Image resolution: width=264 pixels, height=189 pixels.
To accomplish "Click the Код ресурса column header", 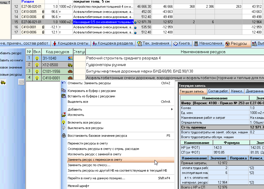I will tap(57, 52).
